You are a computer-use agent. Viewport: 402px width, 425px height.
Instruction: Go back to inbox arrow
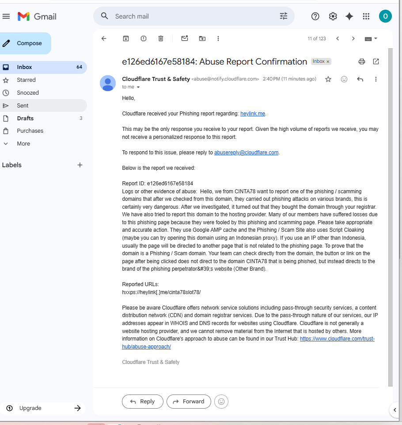coord(104,38)
